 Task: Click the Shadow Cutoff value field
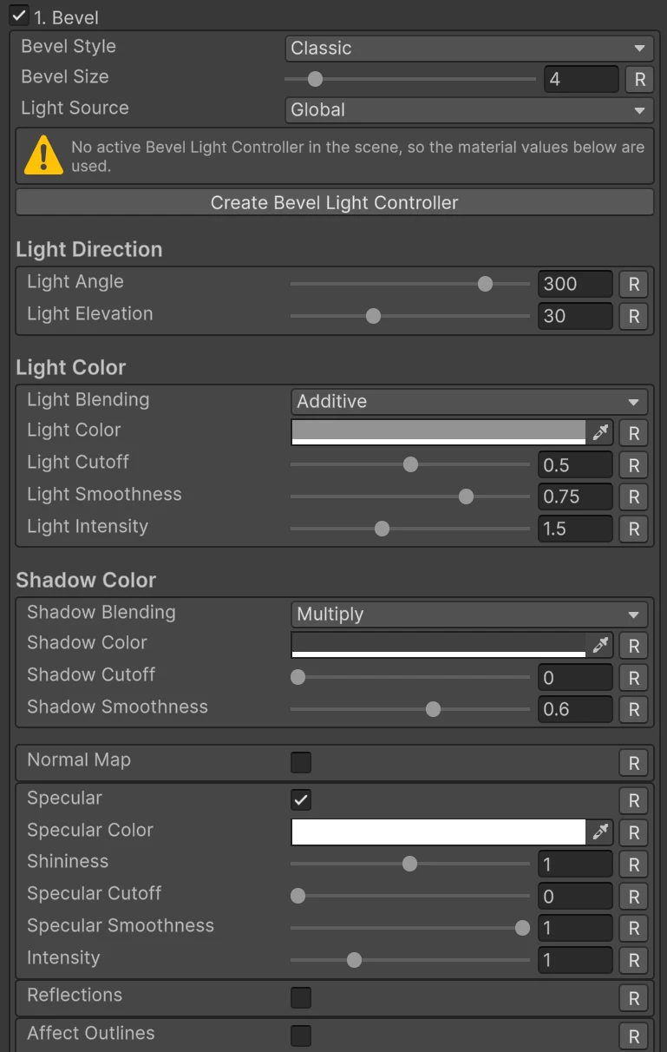pos(575,679)
